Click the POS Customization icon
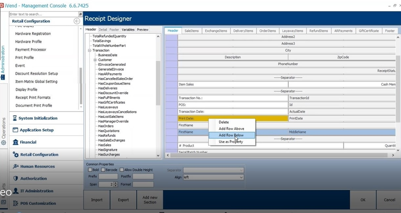 coord(16,203)
